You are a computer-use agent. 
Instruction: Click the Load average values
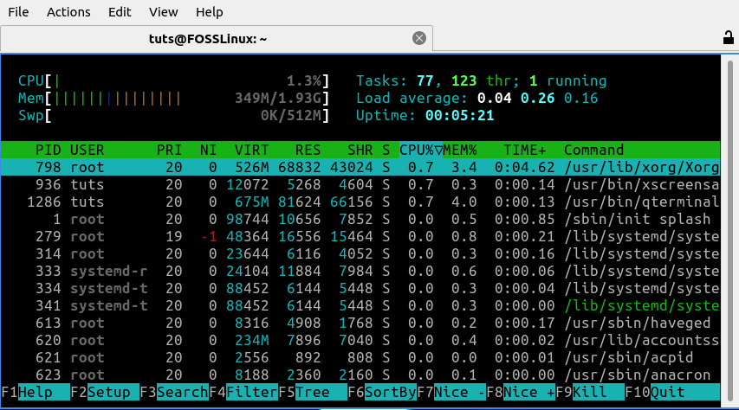coord(537,99)
